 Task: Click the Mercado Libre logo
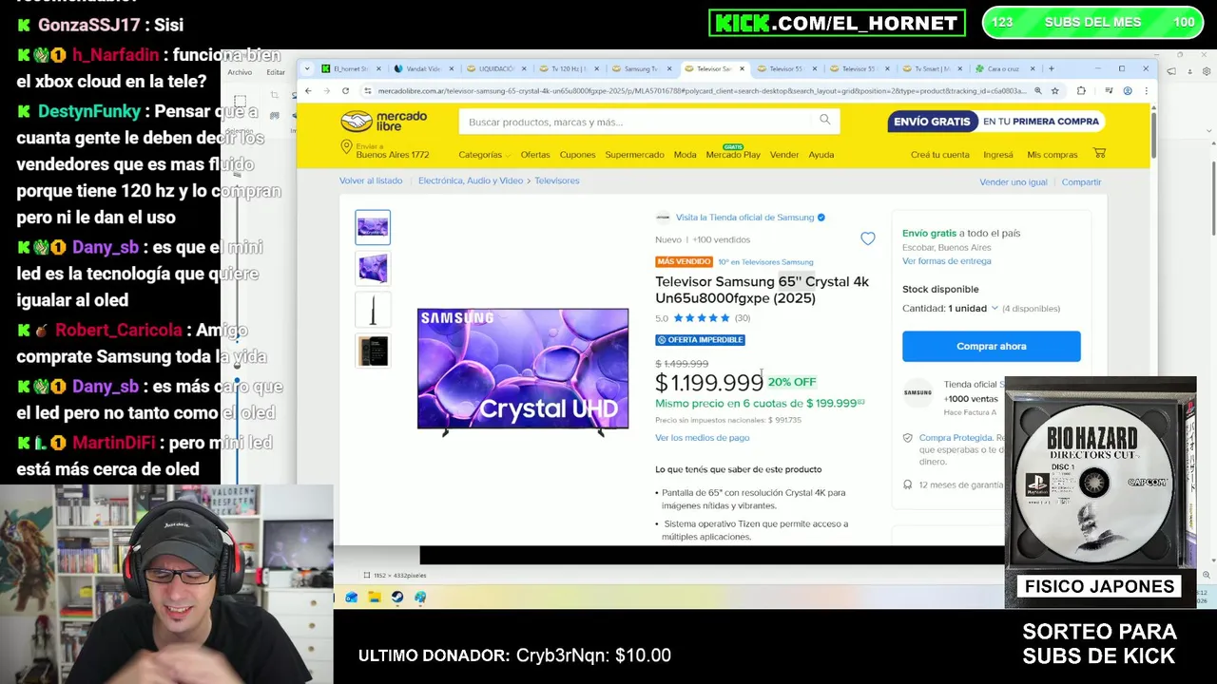tap(384, 122)
